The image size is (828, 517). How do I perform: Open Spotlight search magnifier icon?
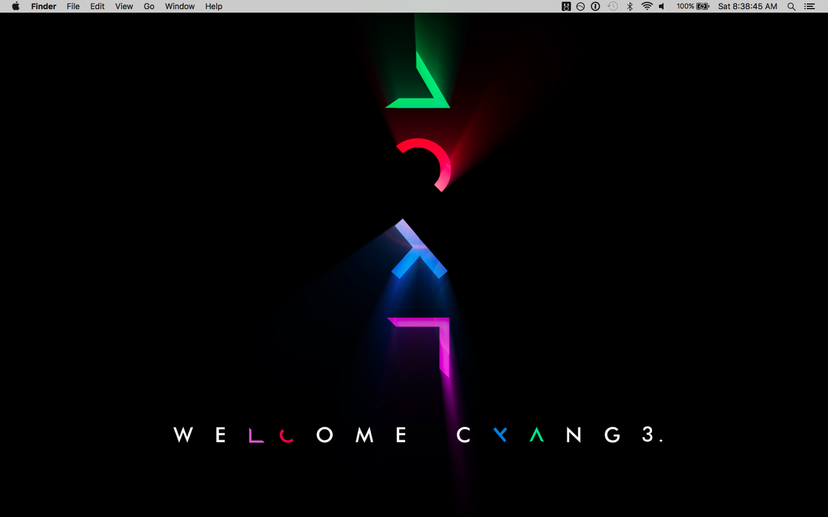point(791,6)
